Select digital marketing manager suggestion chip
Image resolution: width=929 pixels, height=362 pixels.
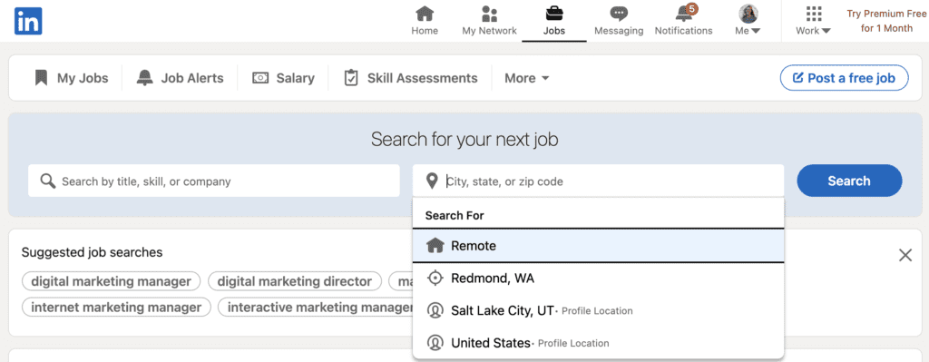tap(112, 281)
